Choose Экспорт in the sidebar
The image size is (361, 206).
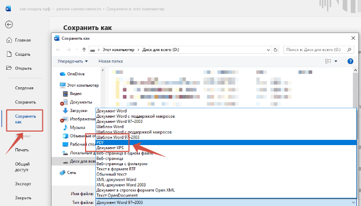(x=23, y=184)
